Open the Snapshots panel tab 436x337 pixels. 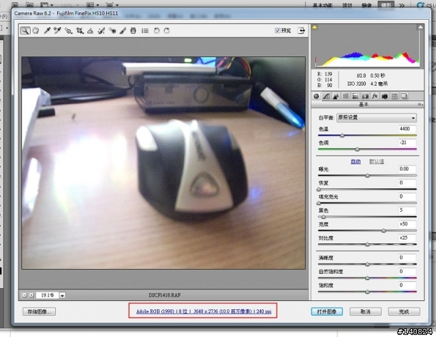coord(404,96)
